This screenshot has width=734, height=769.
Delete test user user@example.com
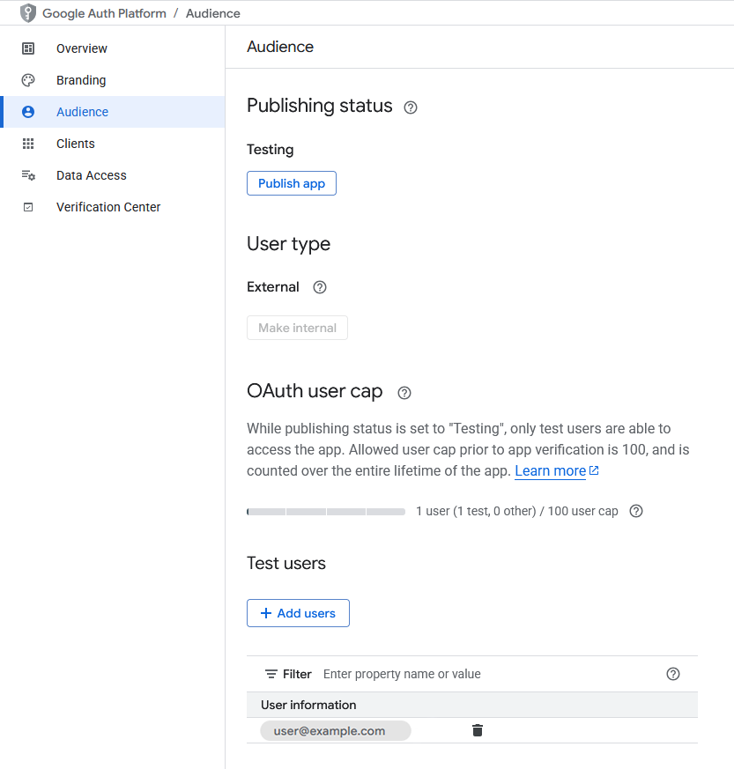click(x=478, y=730)
